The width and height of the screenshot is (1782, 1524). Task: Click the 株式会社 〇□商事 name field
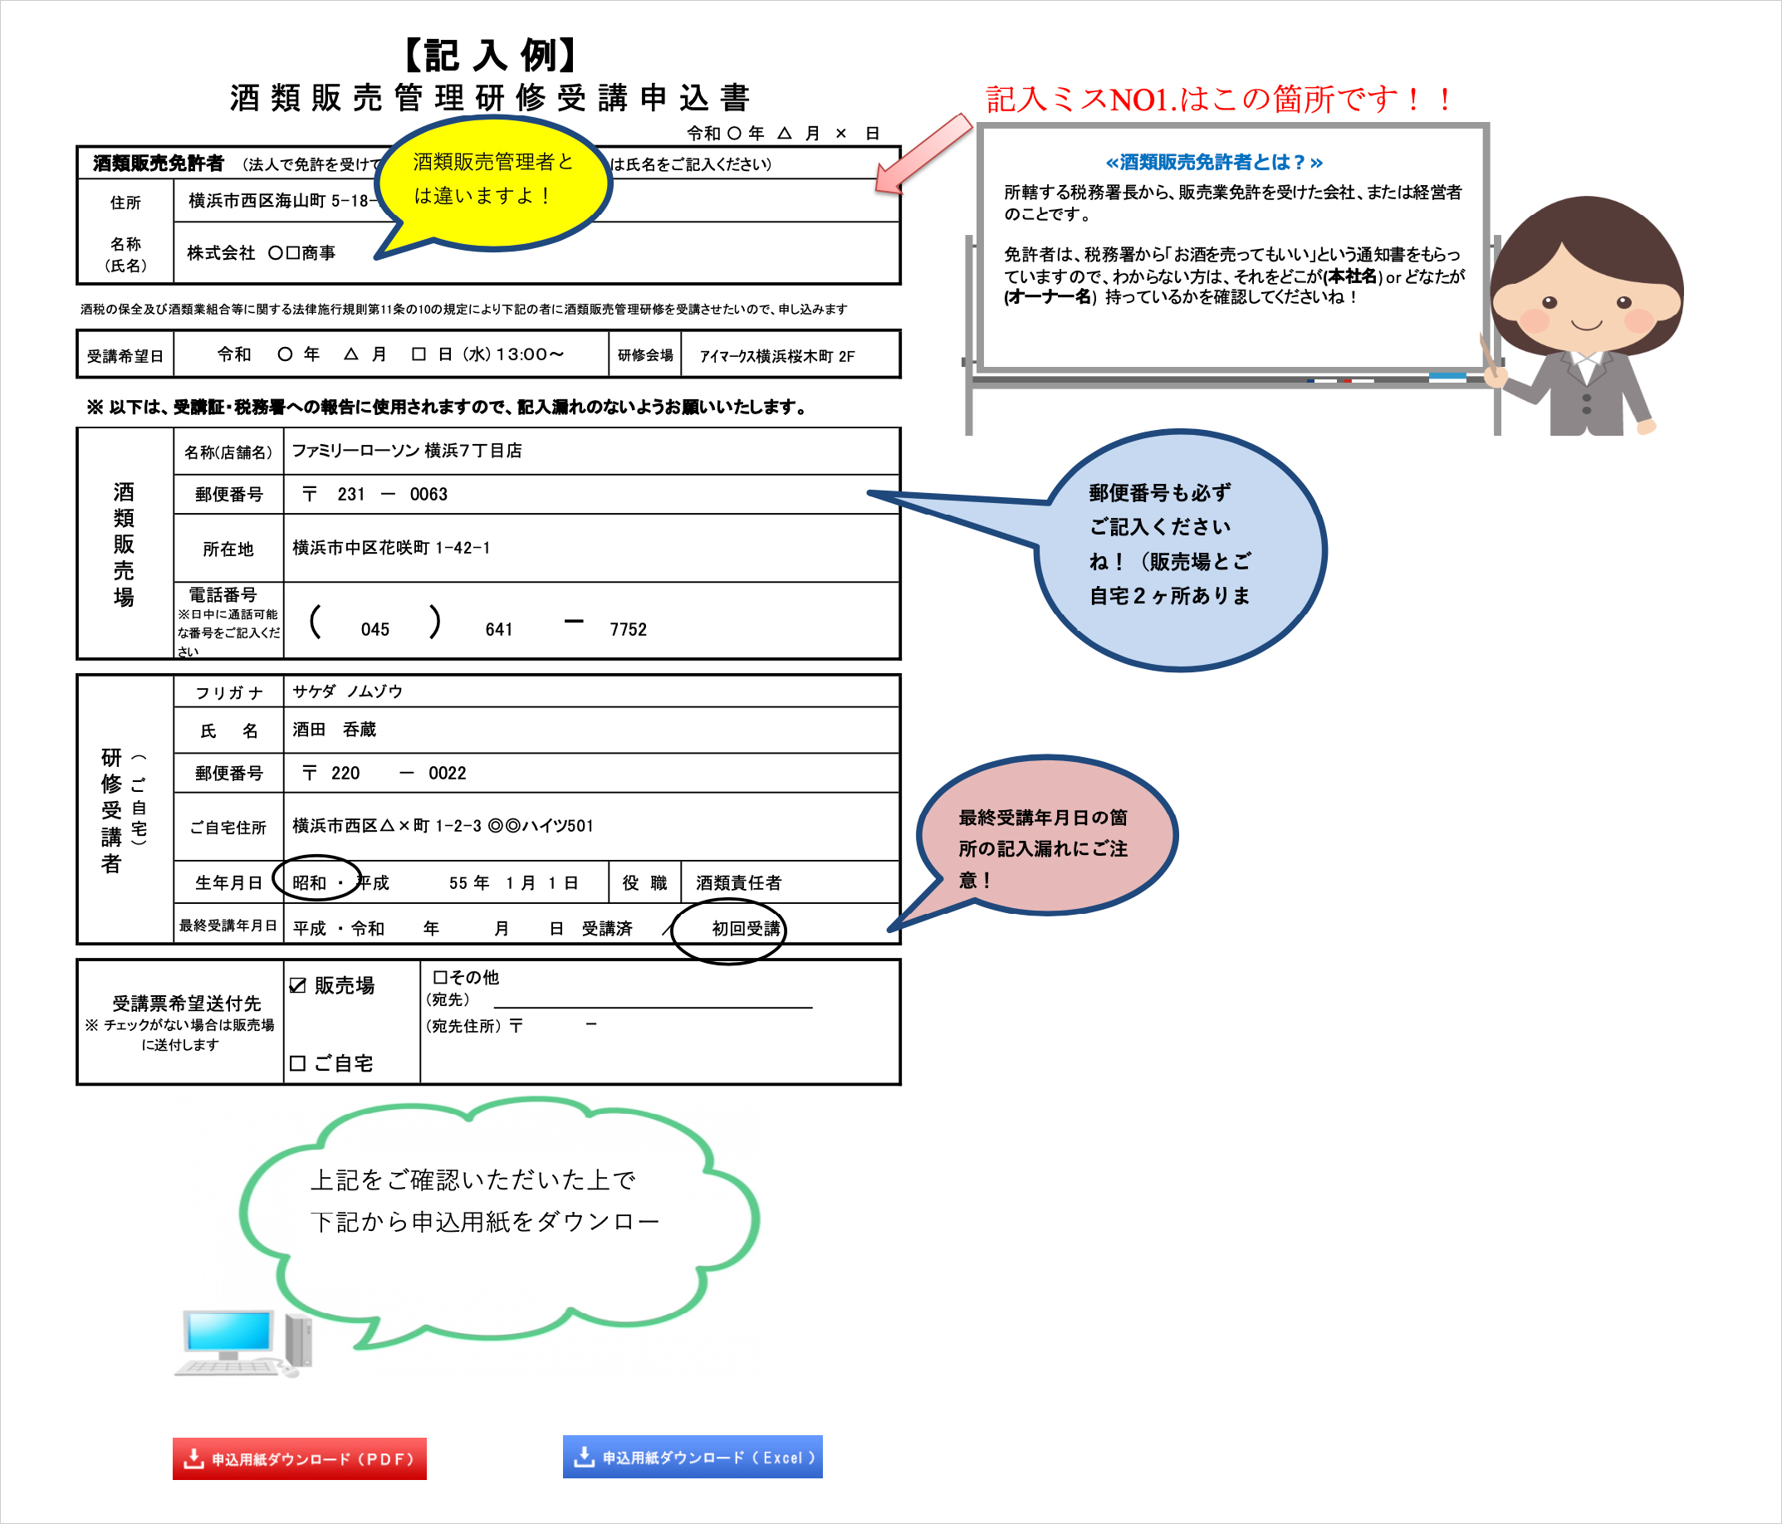click(262, 252)
